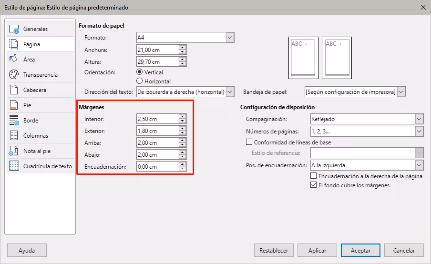Increase the Interior margin with up arrow
431x264 pixels.
[183, 117]
